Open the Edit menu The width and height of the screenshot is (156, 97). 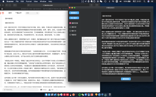coord(22,1)
